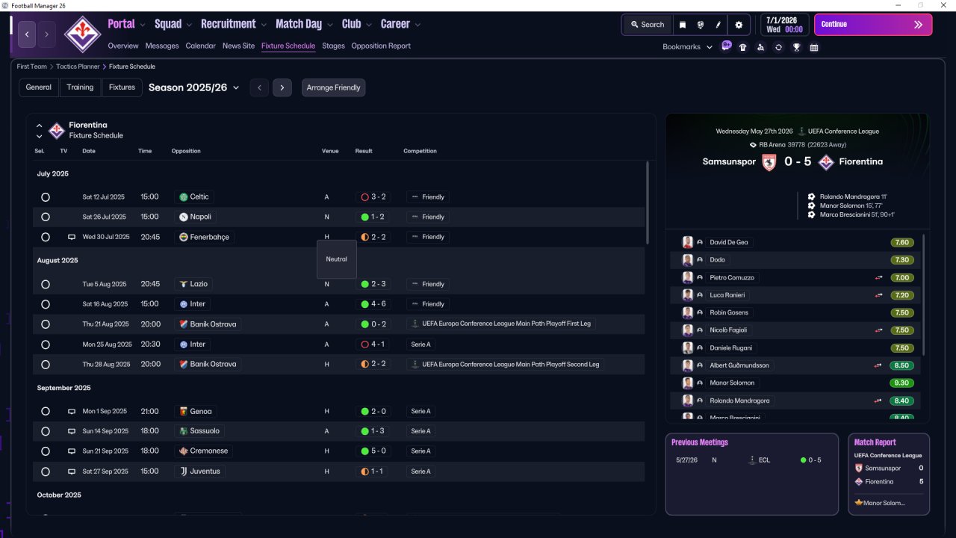Image resolution: width=956 pixels, height=538 pixels.
Task: Open the globe icon in top toolbar
Action: pyautogui.click(x=701, y=25)
